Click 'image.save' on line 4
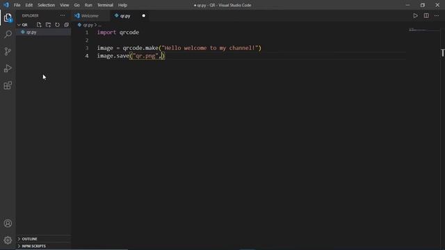The width and height of the screenshot is (445, 250). pos(113,56)
